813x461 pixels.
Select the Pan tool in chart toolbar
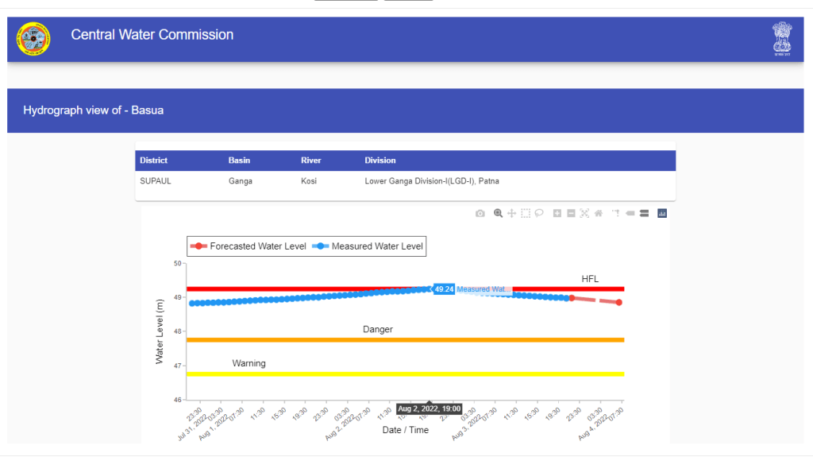[512, 213]
